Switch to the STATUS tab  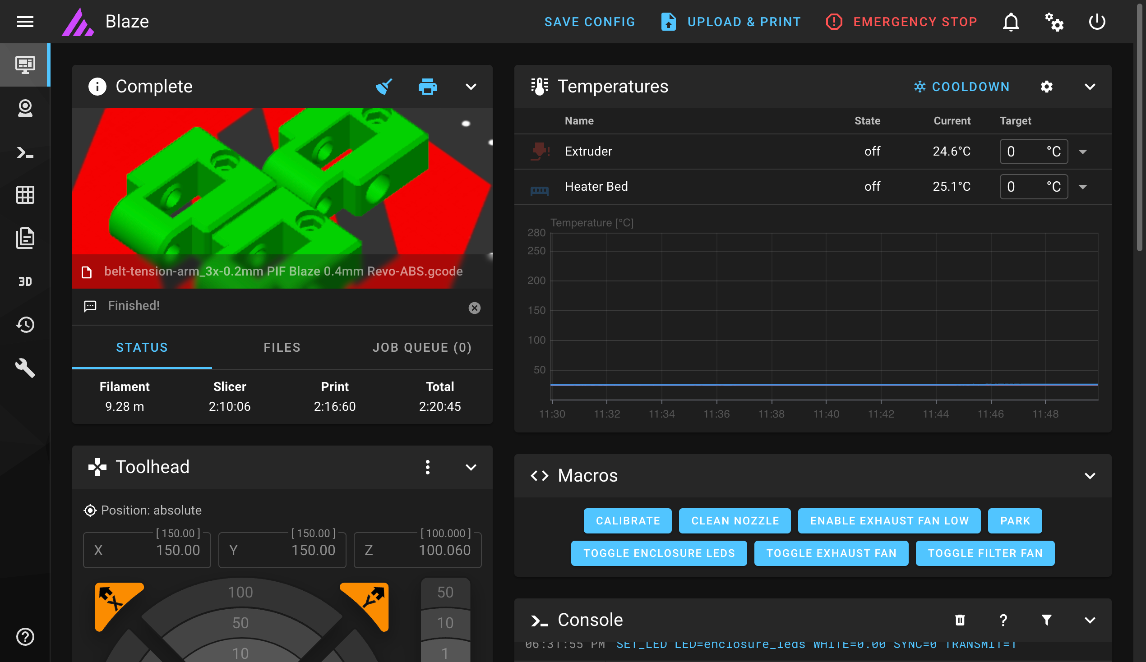coord(142,347)
